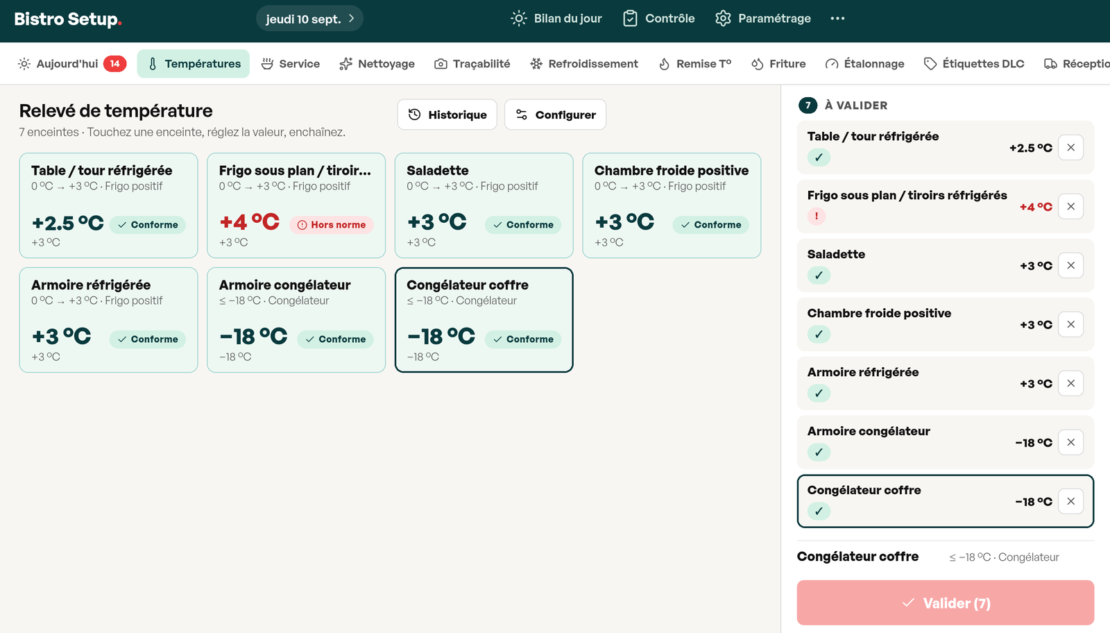The image size is (1110, 633).
Task: Open the three-dots more menu
Action: point(837,19)
